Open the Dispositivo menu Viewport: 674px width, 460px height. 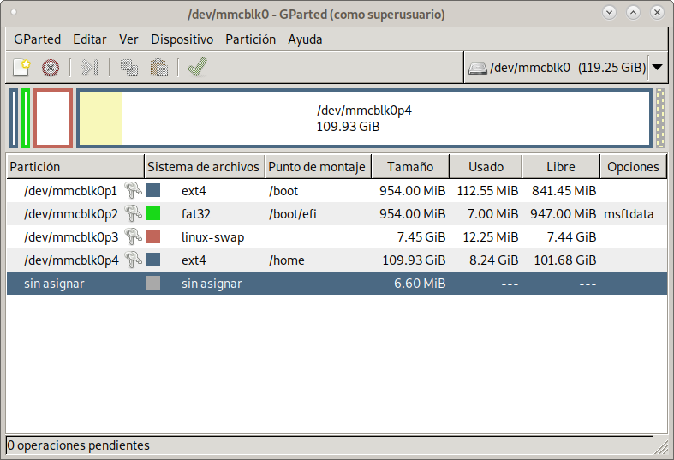pos(182,39)
